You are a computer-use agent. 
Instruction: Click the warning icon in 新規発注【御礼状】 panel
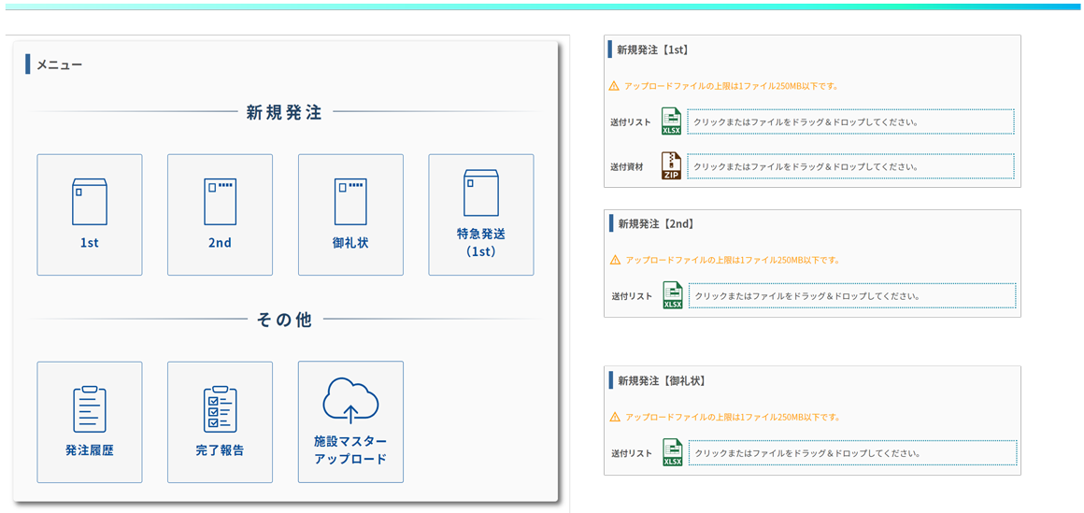pos(615,417)
